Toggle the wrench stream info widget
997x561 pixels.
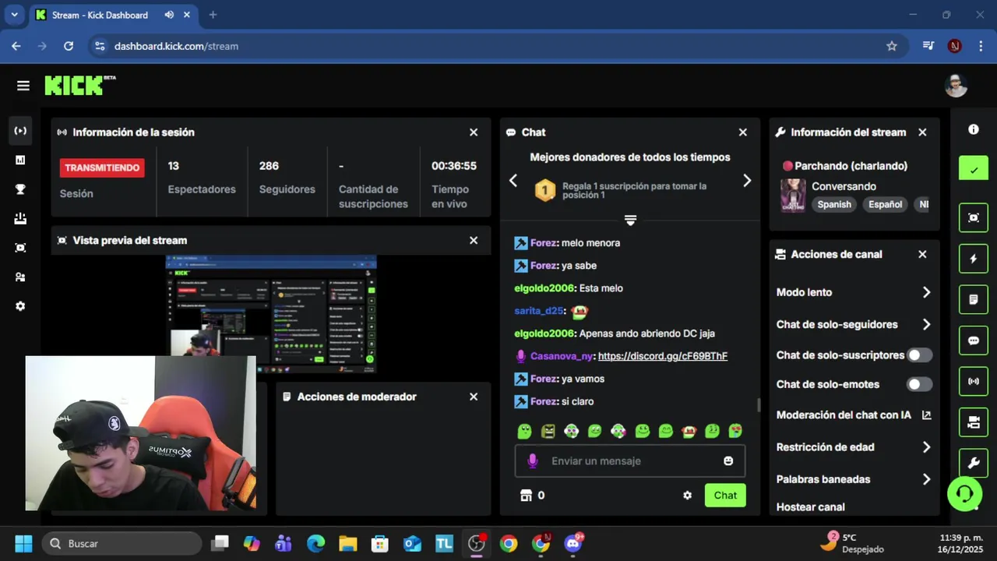coord(974,463)
